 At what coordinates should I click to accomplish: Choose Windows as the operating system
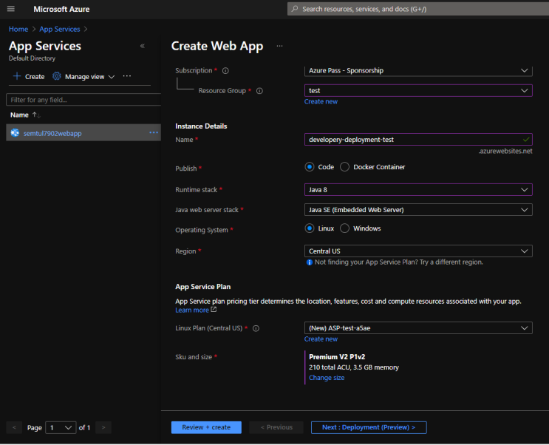pyautogui.click(x=345, y=228)
